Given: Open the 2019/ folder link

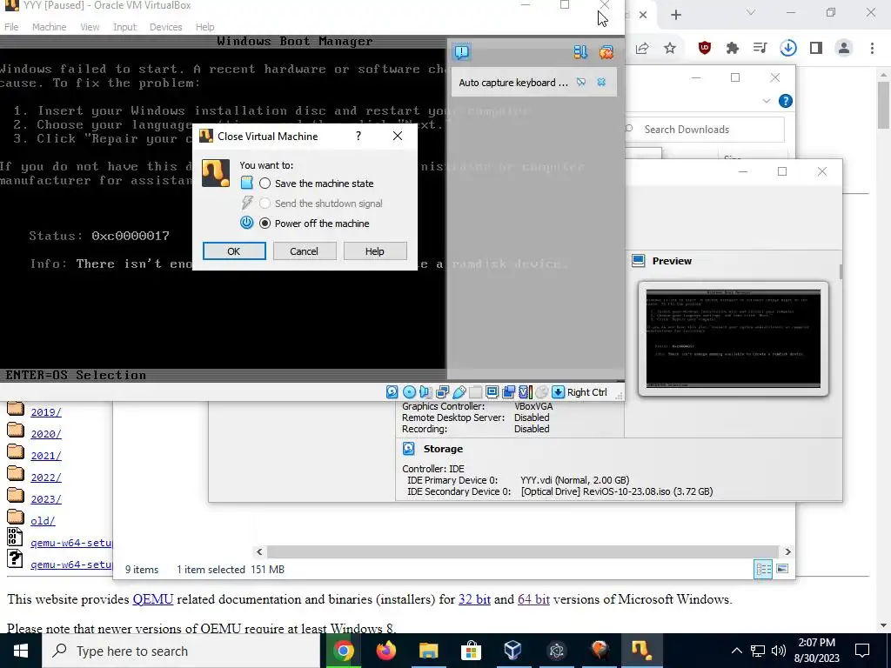Looking at the screenshot, I should tap(46, 412).
